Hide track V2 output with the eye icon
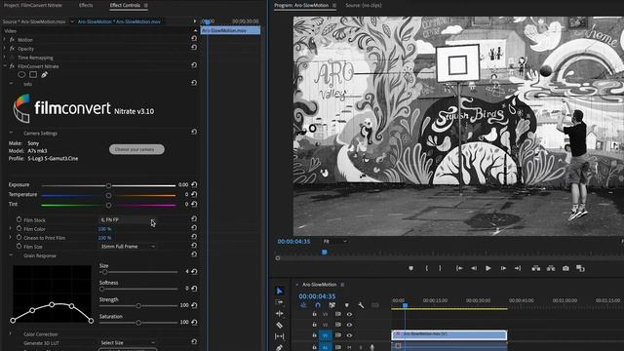This screenshot has width=624, height=351. tap(349, 325)
